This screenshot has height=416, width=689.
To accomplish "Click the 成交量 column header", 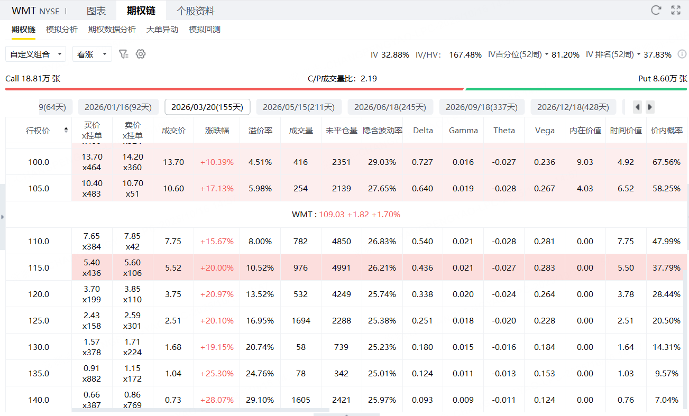I will click(x=301, y=130).
